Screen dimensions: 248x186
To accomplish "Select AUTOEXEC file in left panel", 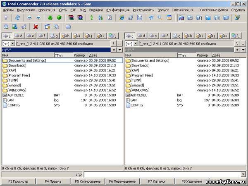I will point(62,95).
